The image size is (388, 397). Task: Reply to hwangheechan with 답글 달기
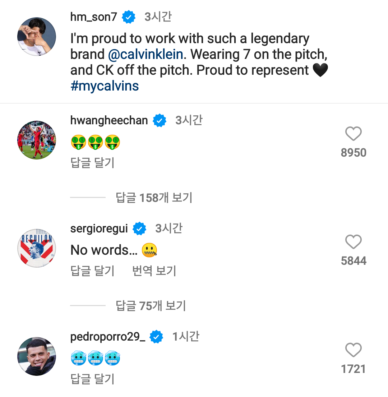[92, 162]
